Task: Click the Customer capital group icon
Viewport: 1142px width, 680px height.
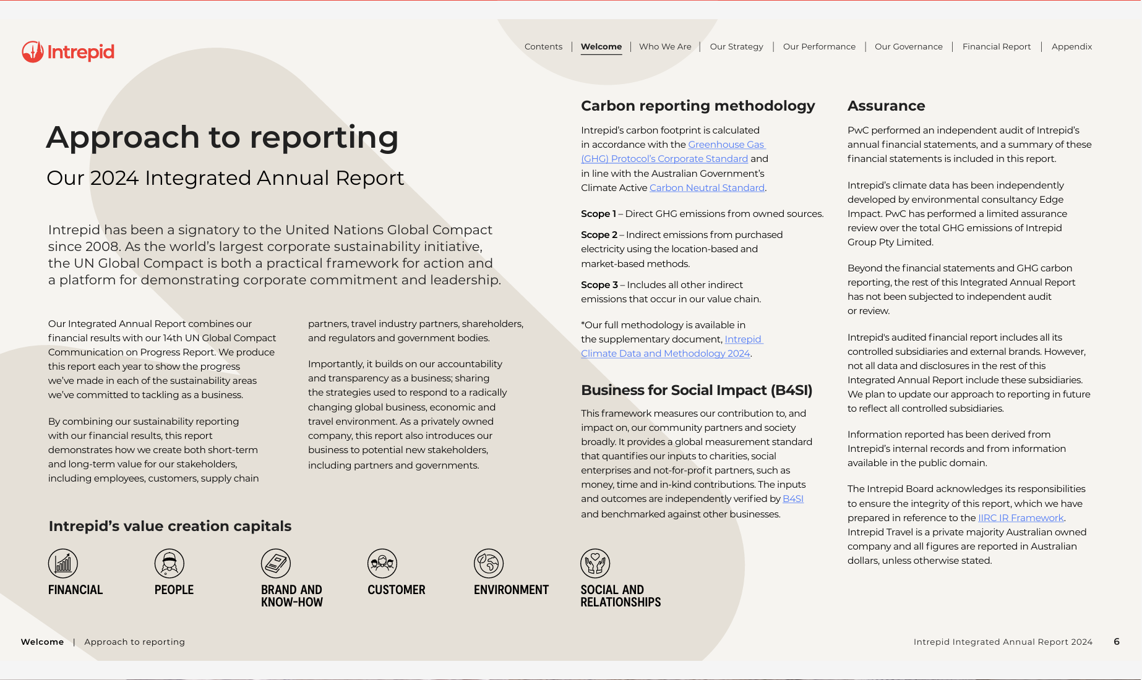Action: tap(382, 563)
